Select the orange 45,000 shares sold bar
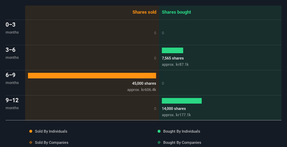The width and height of the screenshot is (287, 147). (92, 76)
